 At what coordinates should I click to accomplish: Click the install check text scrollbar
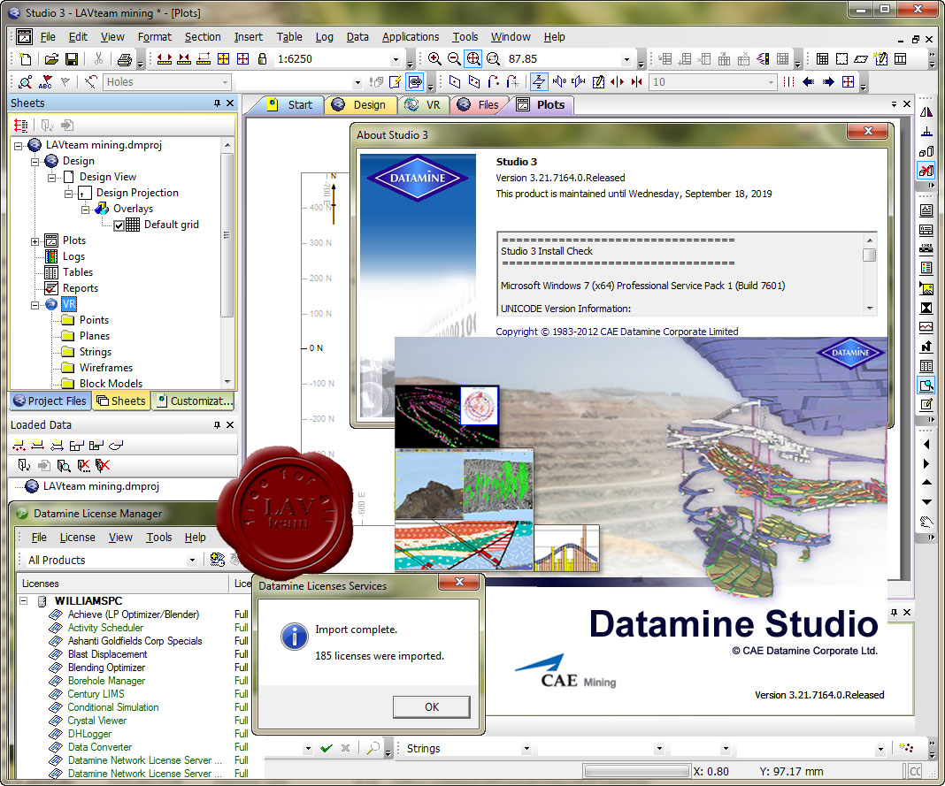[869, 255]
